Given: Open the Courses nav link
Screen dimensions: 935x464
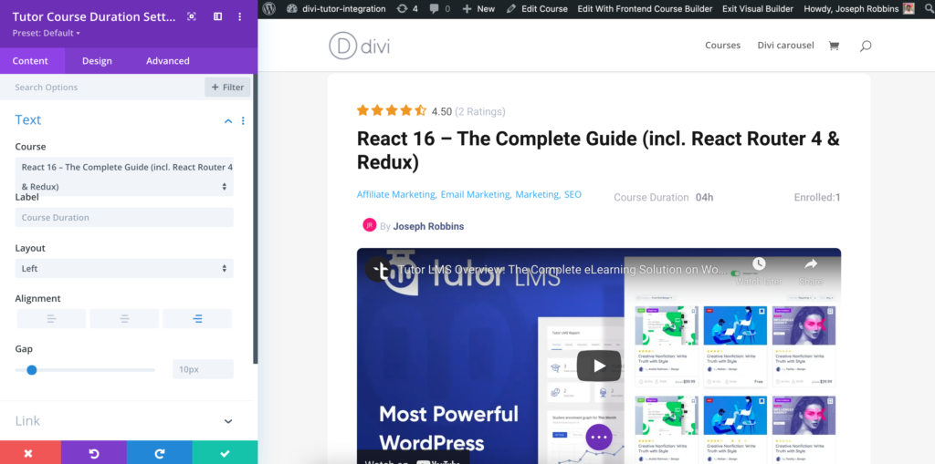Looking at the screenshot, I should point(723,46).
